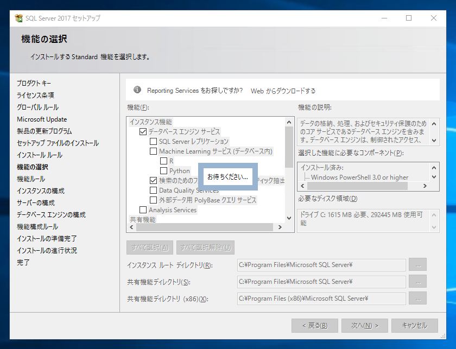Minimize the SQL Server 2017 setup window
456x349 pixels.
384,18
